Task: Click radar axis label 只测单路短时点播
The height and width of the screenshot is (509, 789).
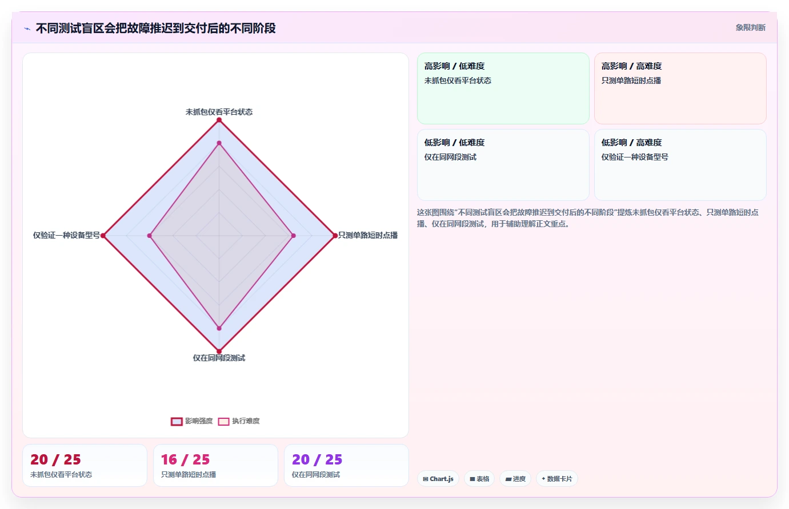Action: [368, 235]
